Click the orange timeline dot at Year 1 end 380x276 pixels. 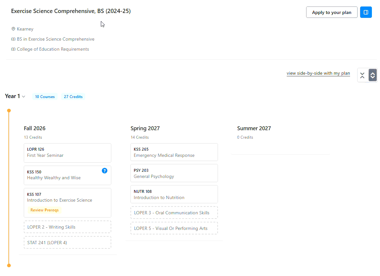[x=9, y=265]
